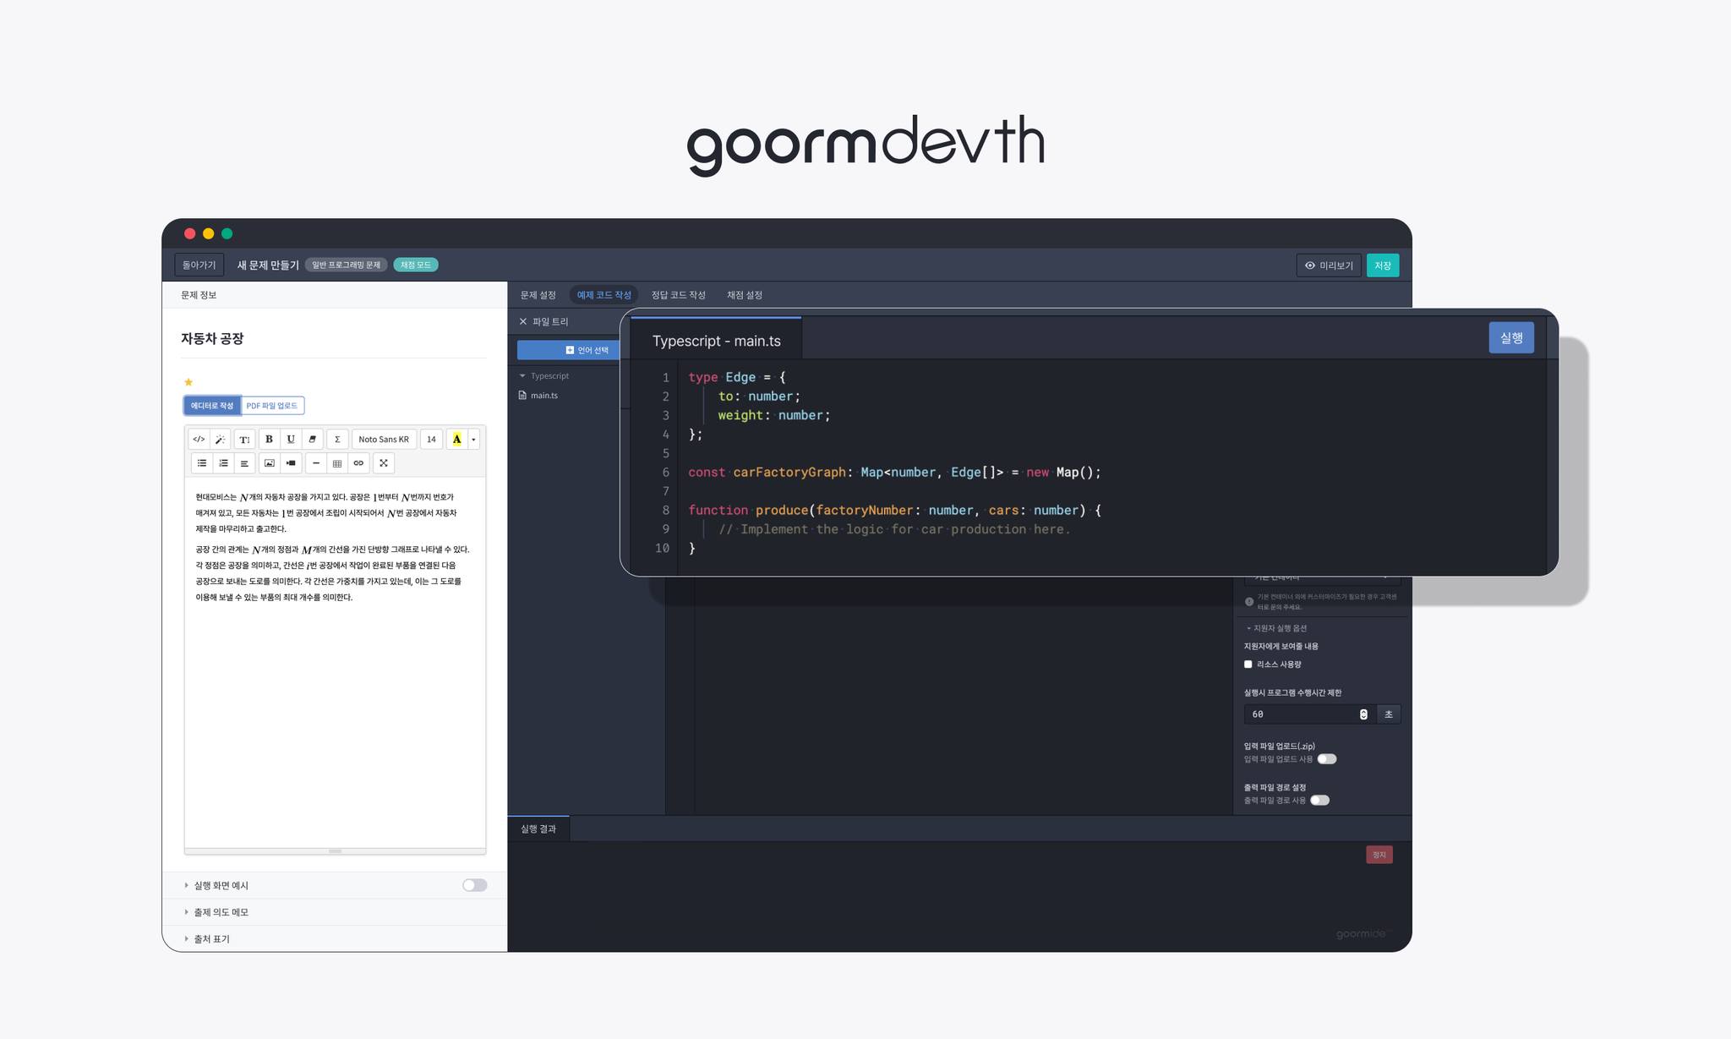Insert a math formula with sigma icon
The image size is (1731, 1039).
(x=337, y=440)
